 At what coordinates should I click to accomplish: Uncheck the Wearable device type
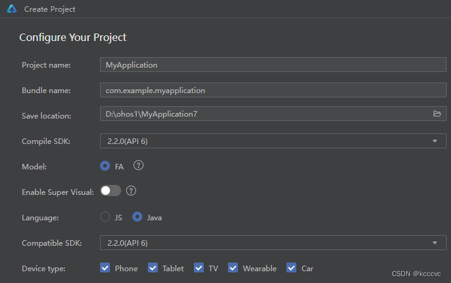coord(233,267)
